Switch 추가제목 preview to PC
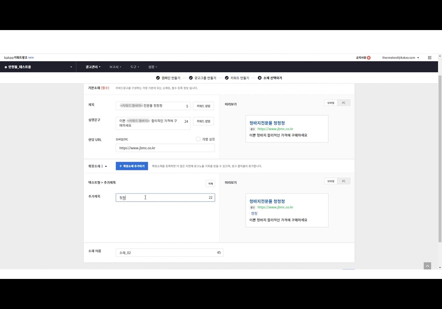Viewport: 442px width, 309px height. [344, 181]
